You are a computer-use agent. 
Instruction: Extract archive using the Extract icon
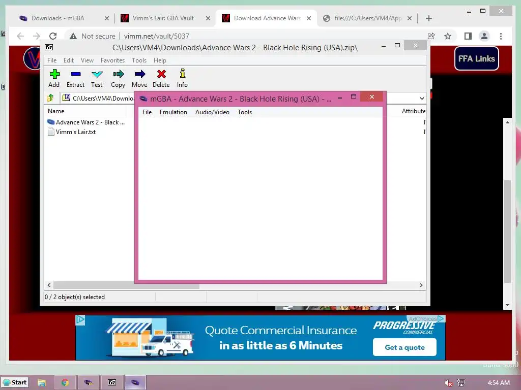(x=75, y=78)
